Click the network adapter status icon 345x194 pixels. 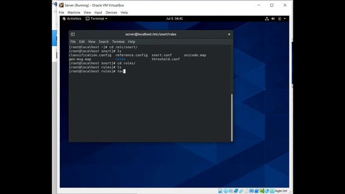236,191
